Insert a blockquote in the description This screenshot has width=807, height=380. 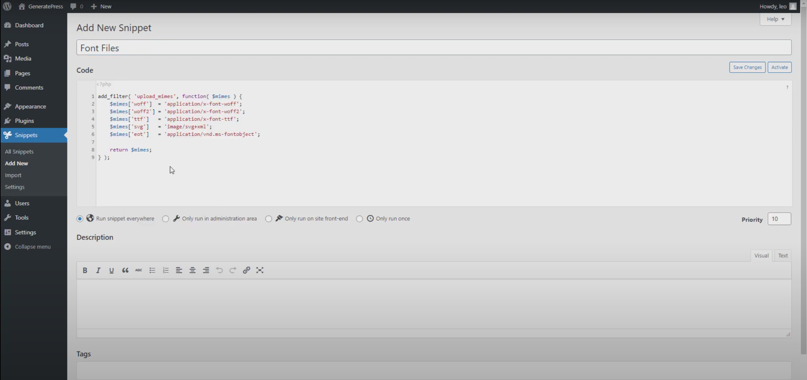click(125, 270)
